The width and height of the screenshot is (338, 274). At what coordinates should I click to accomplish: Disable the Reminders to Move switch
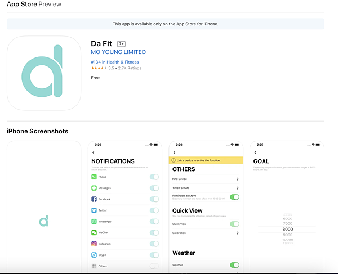coord(234,197)
